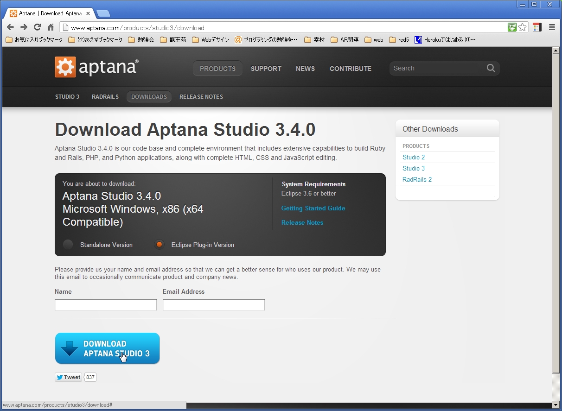The width and height of the screenshot is (562, 411).
Task: Open the 素材 bookmark folder
Action: [315, 40]
